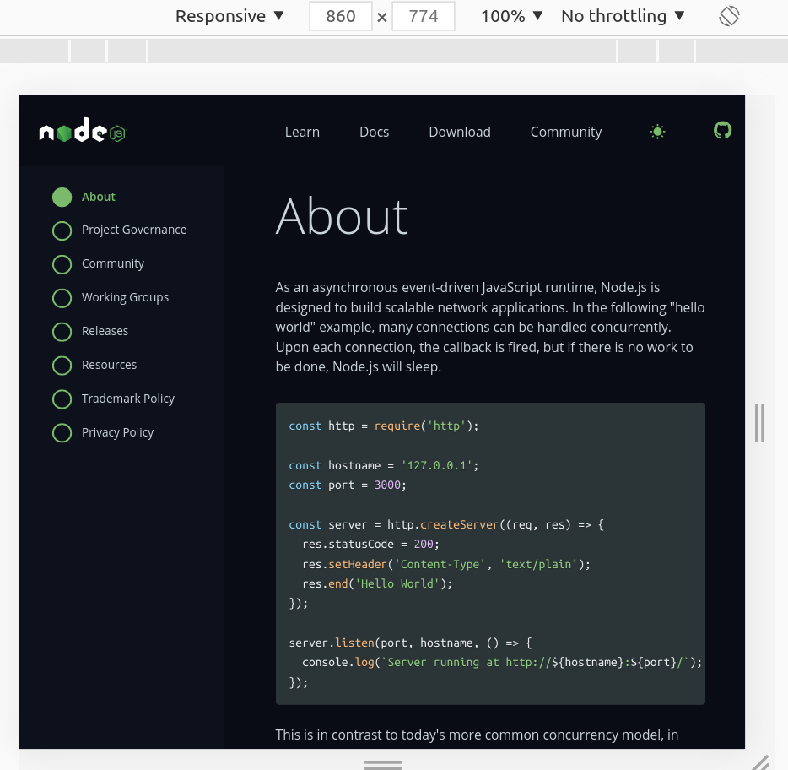
Task: Open Resources sidebar link
Action: coord(109,365)
